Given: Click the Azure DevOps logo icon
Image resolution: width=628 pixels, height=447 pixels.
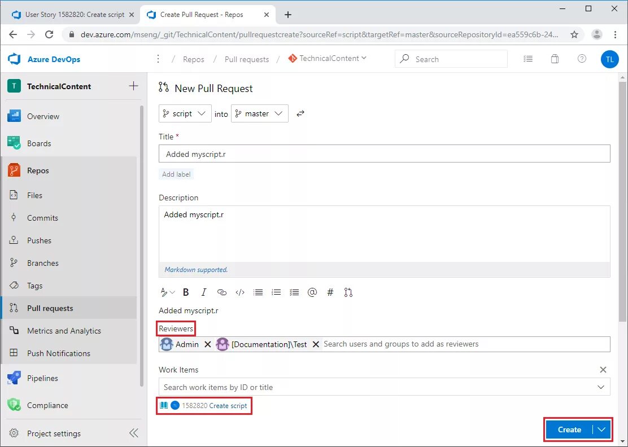Looking at the screenshot, I should [14, 59].
